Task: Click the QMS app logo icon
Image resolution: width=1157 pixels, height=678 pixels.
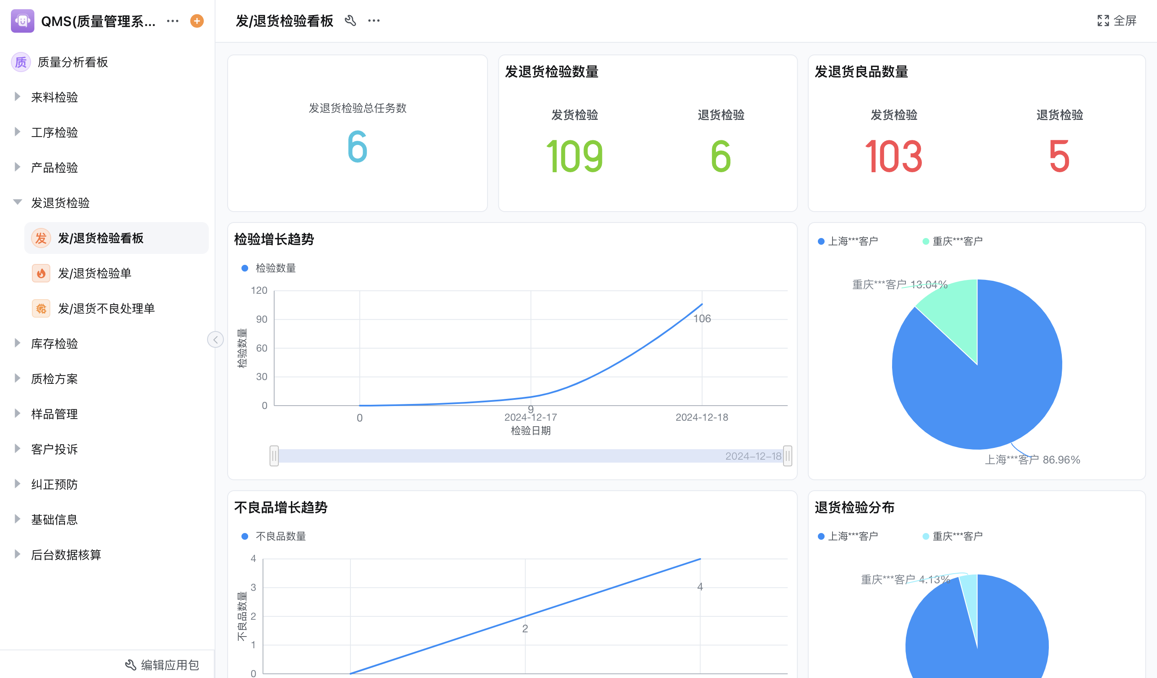Action: [22, 21]
